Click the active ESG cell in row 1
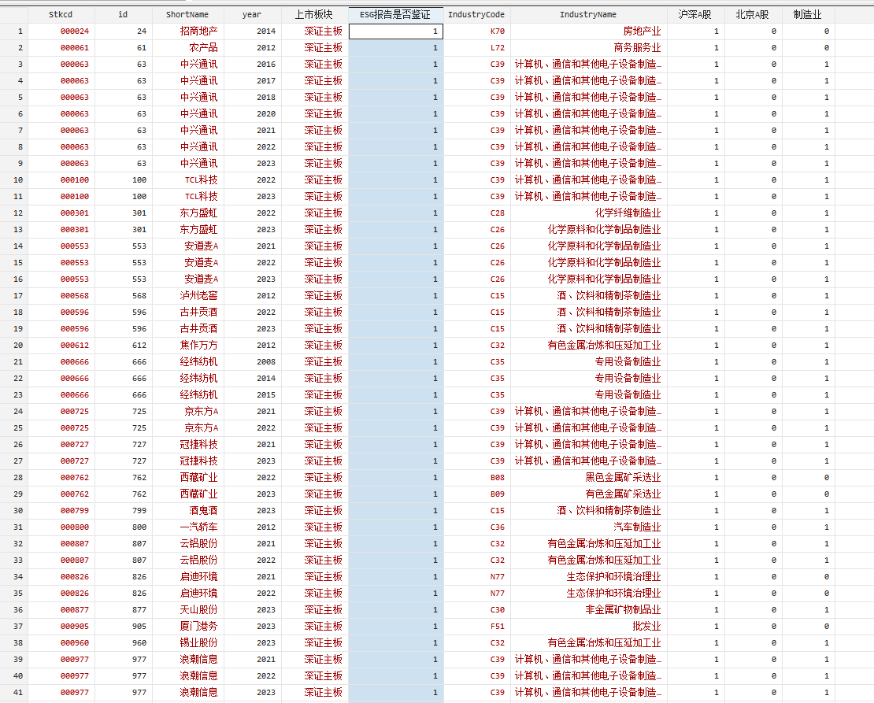Image resolution: width=874 pixels, height=703 pixels. click(395, 31)
